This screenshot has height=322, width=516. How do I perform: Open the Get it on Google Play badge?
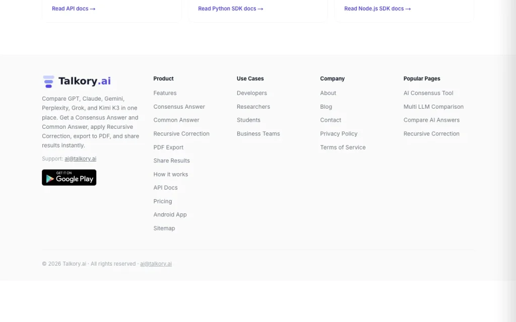point(69,178)
